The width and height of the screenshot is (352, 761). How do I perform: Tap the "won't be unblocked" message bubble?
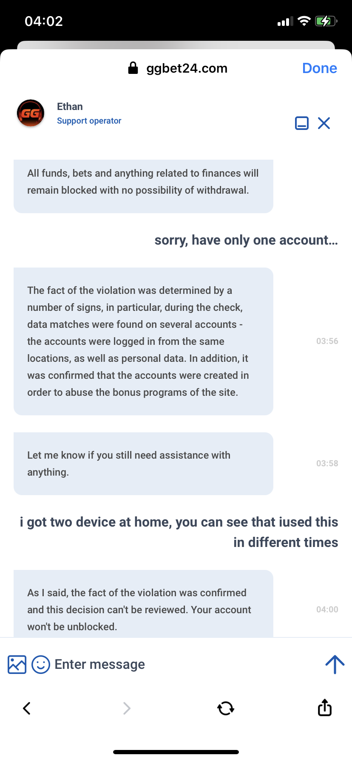pos(143,607)
